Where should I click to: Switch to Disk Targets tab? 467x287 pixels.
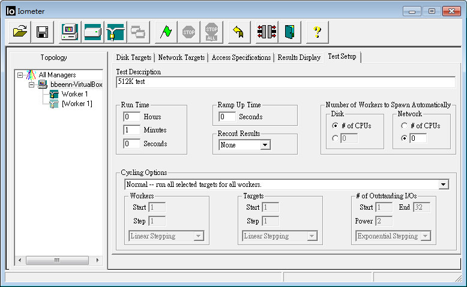[x=134, y=58]
